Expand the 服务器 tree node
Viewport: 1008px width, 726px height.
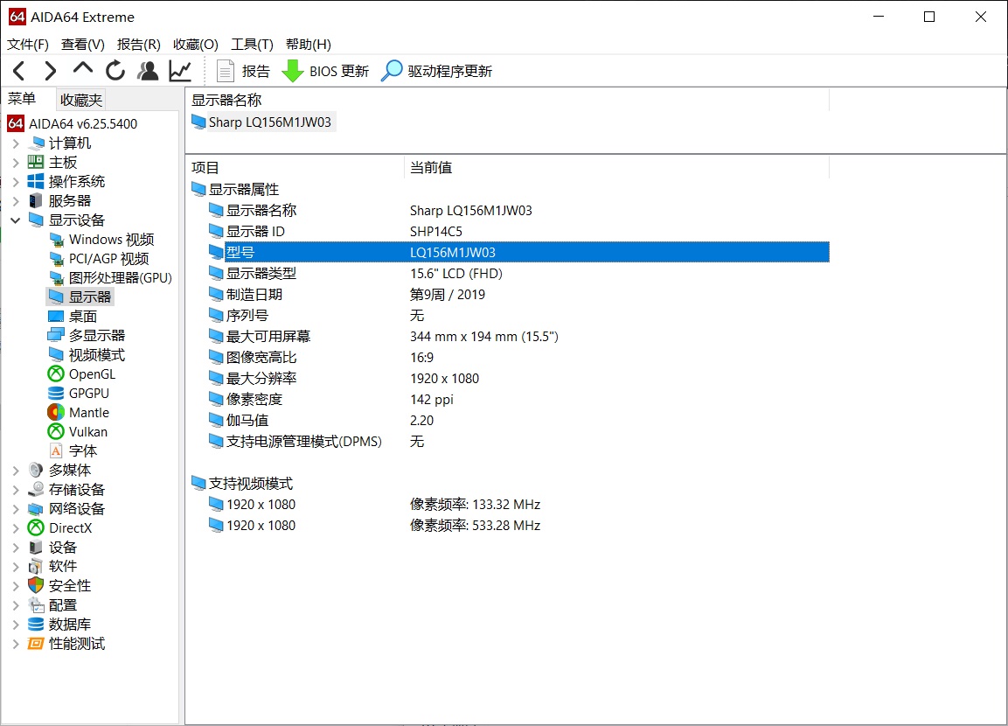click(x=16, y=201)
